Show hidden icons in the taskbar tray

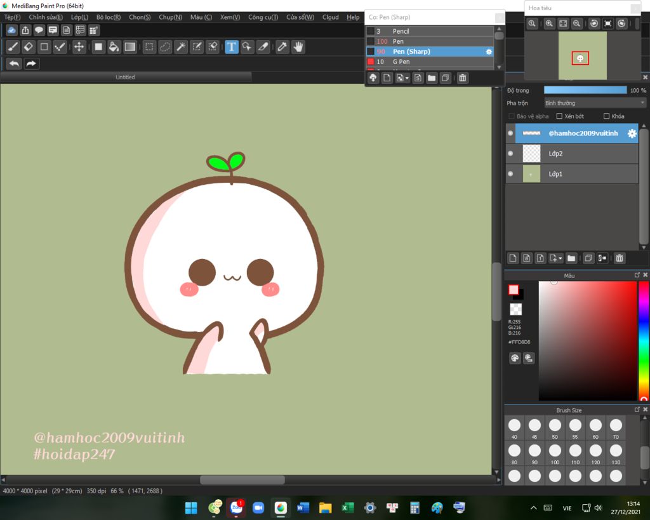coord(533,507)
